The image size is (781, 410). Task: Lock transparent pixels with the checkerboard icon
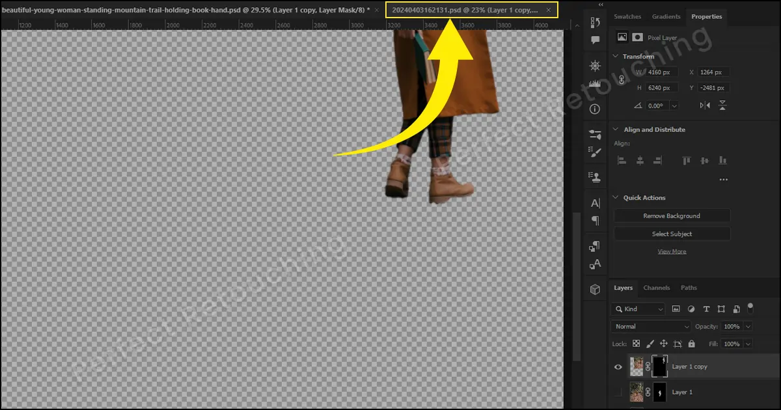click(637, 344)
